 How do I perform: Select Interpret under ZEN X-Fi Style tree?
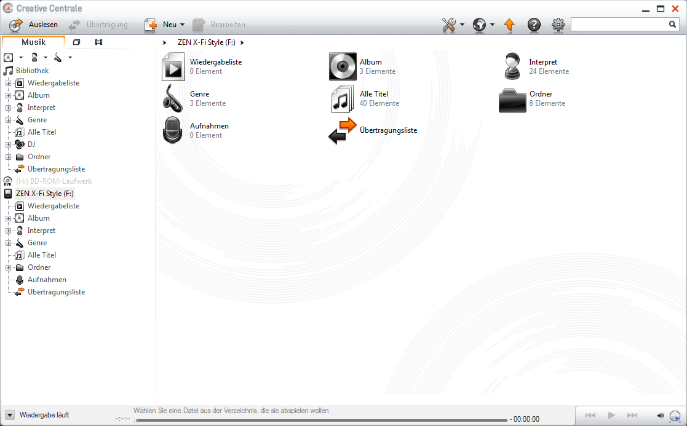click(x=41, y=231)
